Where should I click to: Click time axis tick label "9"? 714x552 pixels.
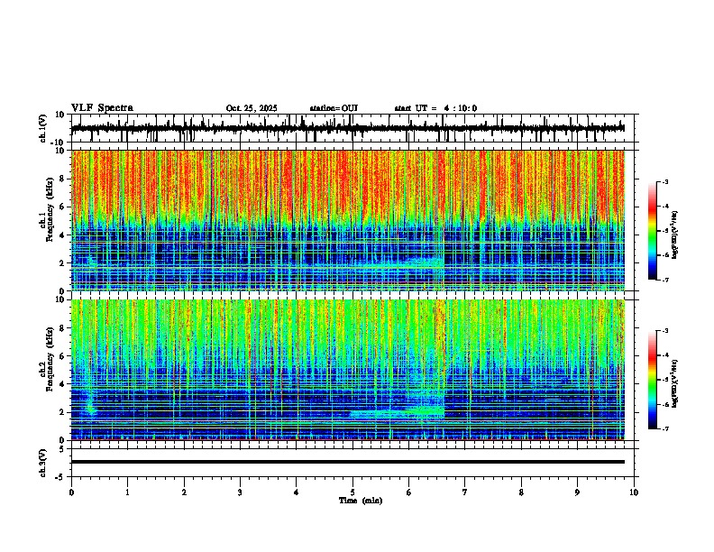pos(577,492)
